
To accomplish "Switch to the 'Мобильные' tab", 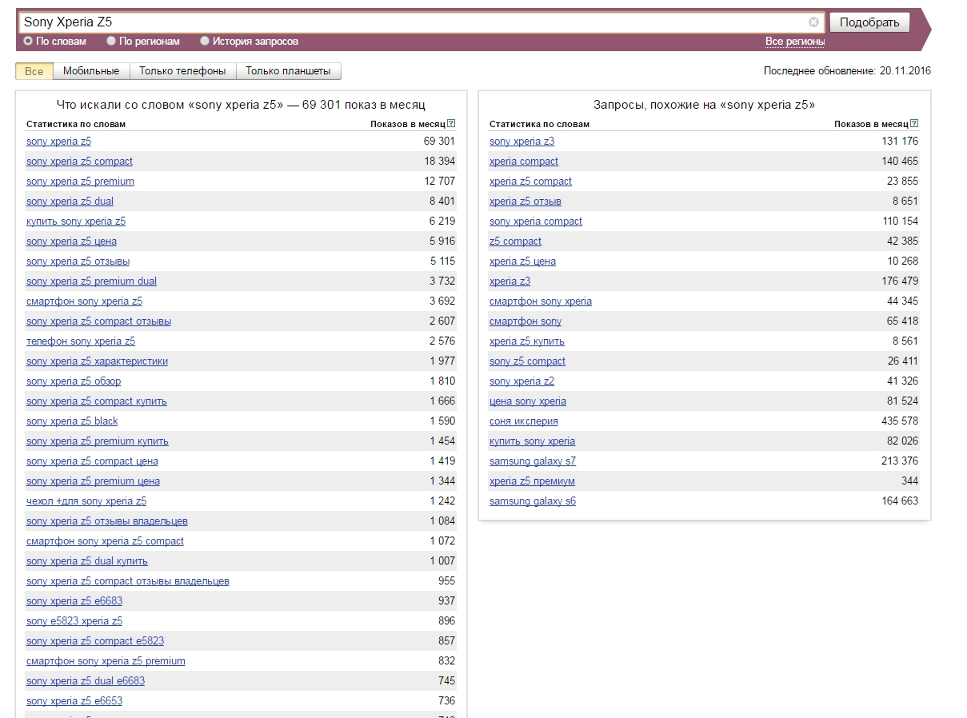I will tap(91, 71).
